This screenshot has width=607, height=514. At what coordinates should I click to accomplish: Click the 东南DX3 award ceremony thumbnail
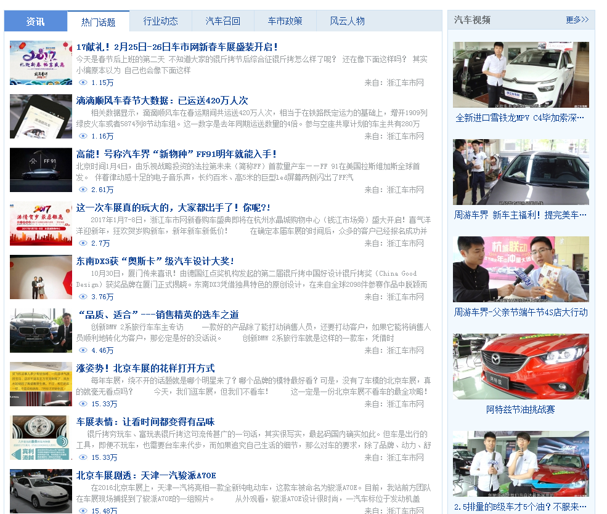point(41,277)
